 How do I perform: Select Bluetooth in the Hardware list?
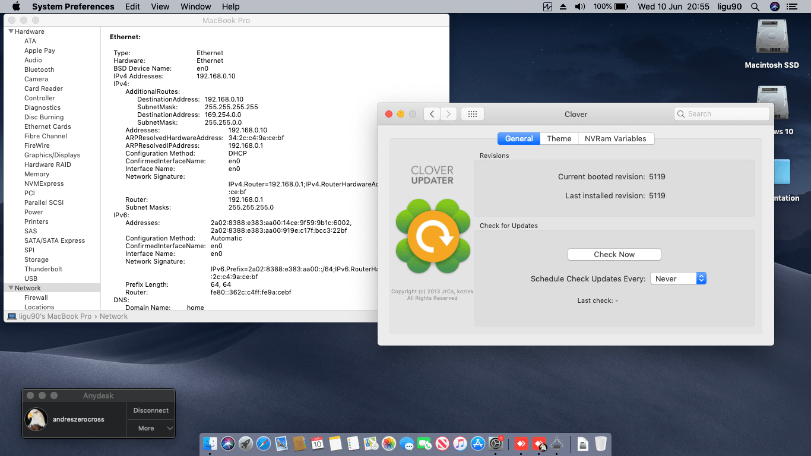[x=39, y=69]
